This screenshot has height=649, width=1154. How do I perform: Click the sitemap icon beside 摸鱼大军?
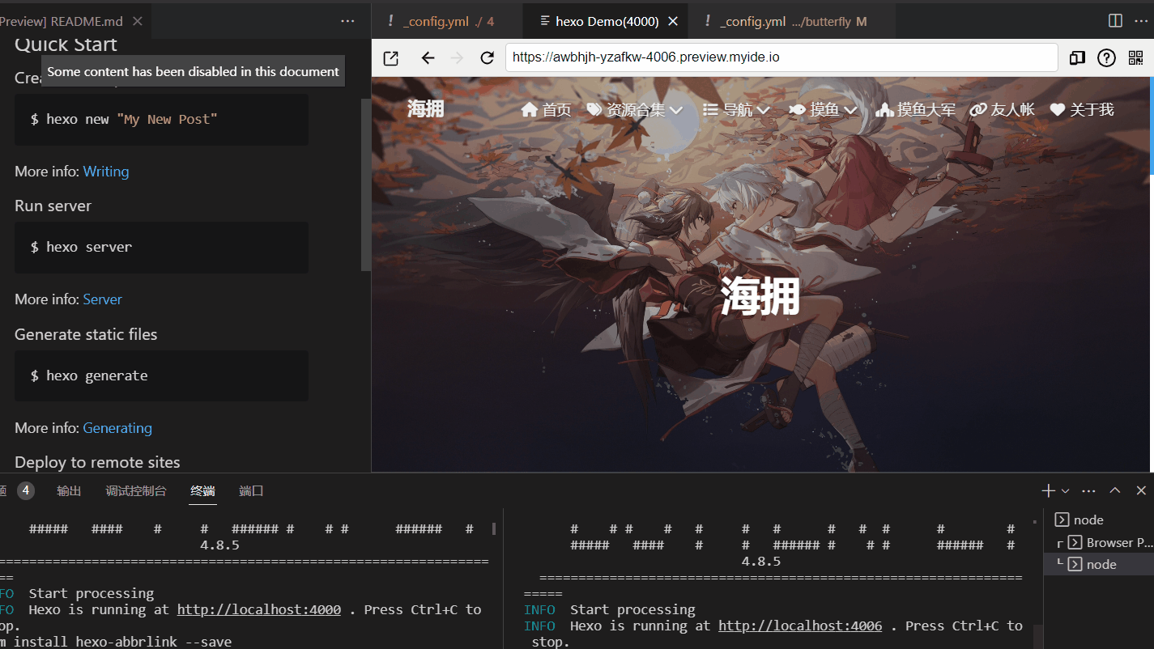point(884,109)
